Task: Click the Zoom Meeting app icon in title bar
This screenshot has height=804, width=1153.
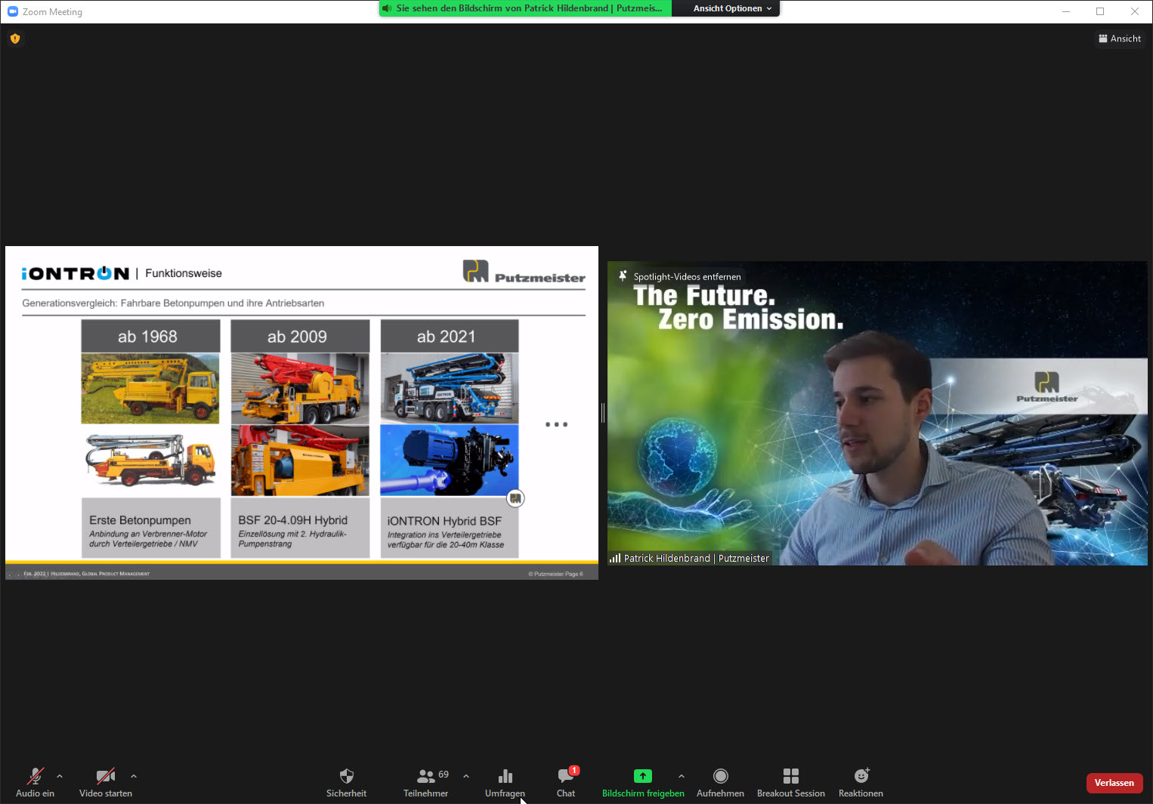Action: coord(13,11)
